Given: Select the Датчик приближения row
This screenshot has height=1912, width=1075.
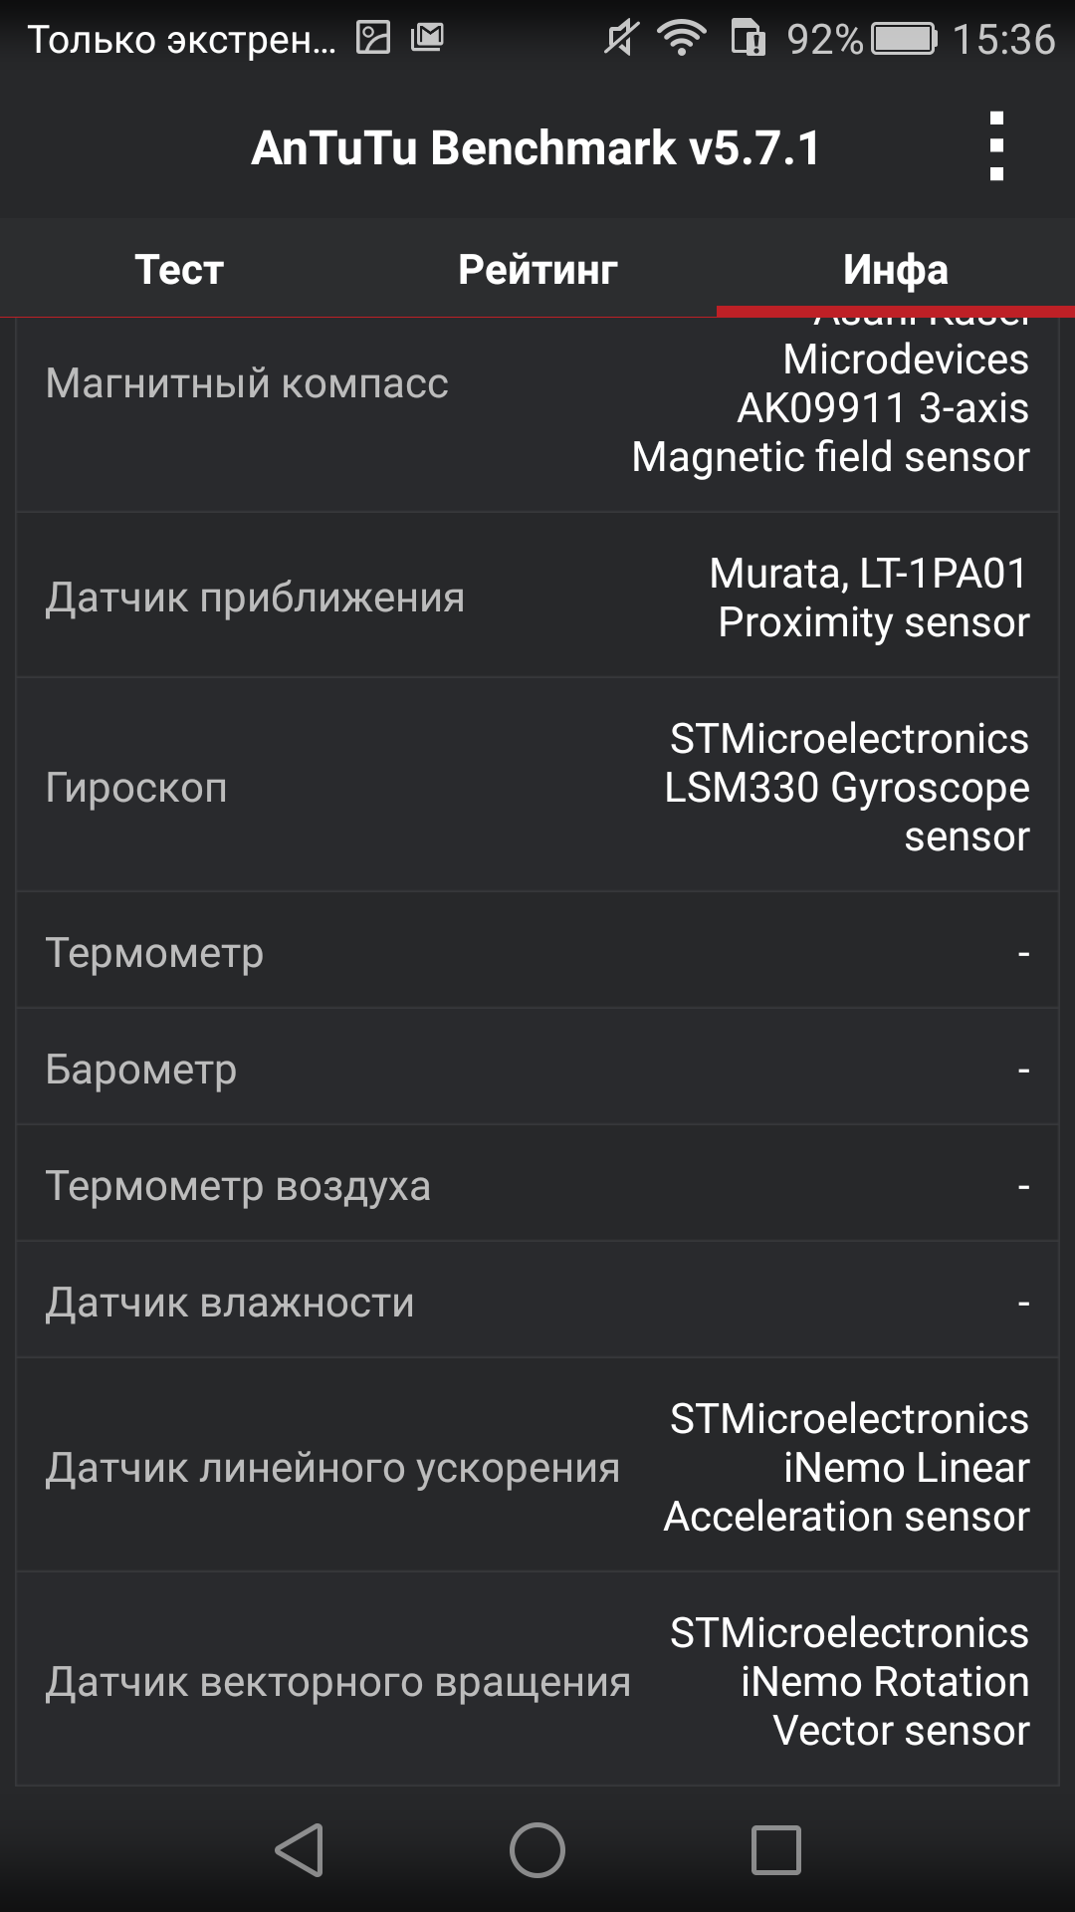Looking at the screenshot, I should [x=537, y=596].
